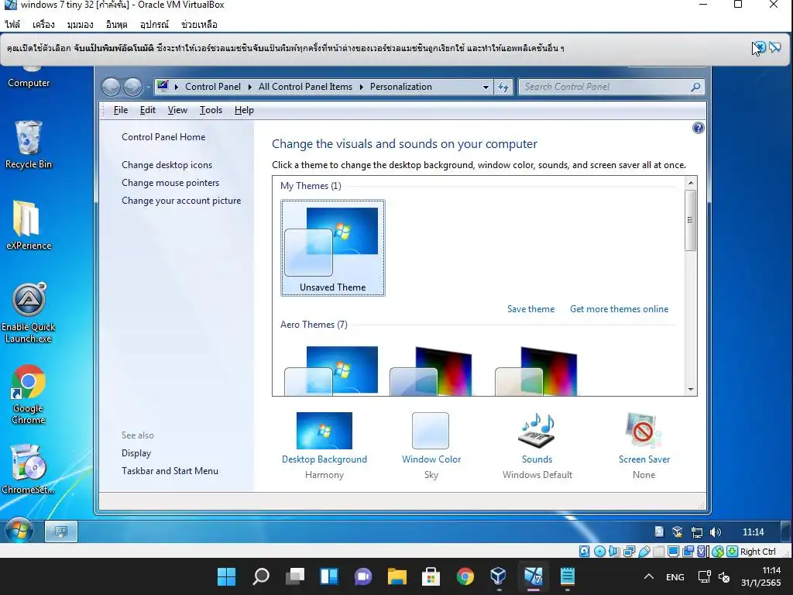Select Enable Quick Launch.exe desktop icon
Viewport: 793px width, 595px height.
[x=29, y=313]
